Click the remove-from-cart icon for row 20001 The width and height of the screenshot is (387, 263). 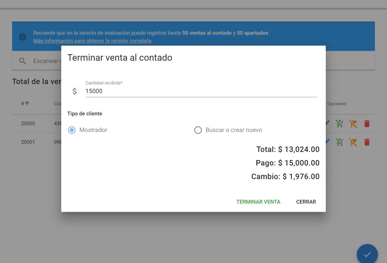tap(353, 142)
